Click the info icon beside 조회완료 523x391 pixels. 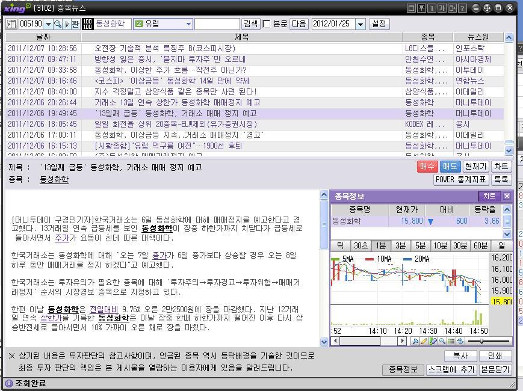(9, 383)
